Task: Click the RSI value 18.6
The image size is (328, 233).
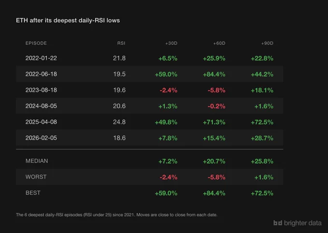Action: 120,138
